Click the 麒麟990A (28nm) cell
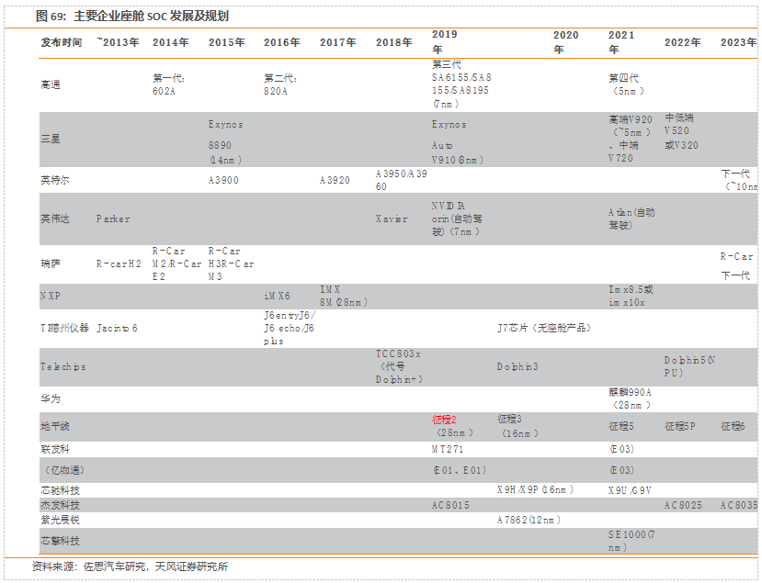This screenshot has height=583, width=762. coord(630,398)
